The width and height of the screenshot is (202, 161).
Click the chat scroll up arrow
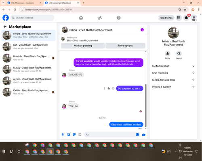pos(145,52)
